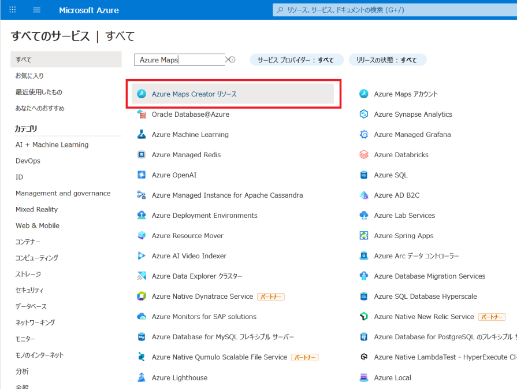Clear the Azure Maps filter text
The height and width of the screenshot is (389, 517).
click(228, 60)
